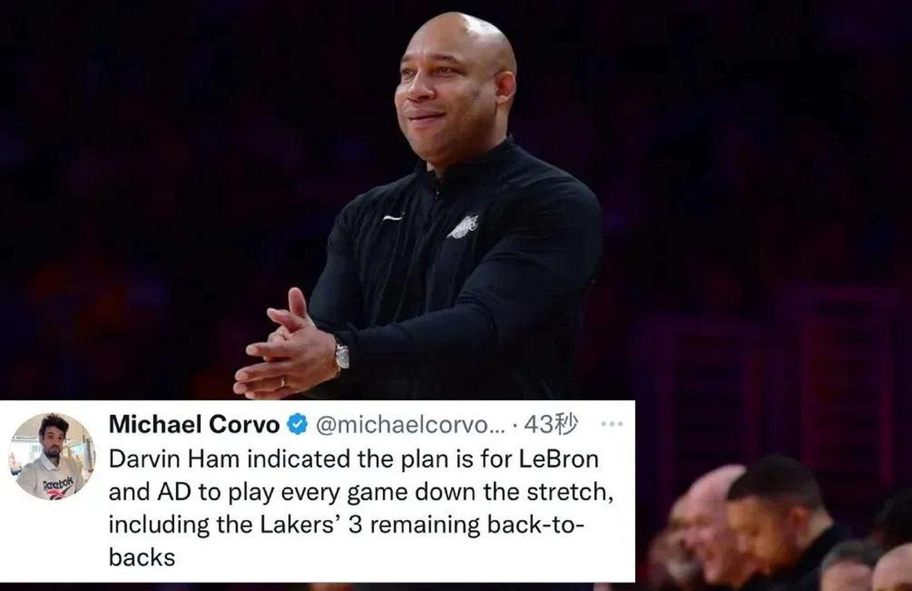Open Michael Corvo's profile avatar
Image resolution: width=912 pixels, height=591 pixels.
pyautogui.click(x=52, y=456)
